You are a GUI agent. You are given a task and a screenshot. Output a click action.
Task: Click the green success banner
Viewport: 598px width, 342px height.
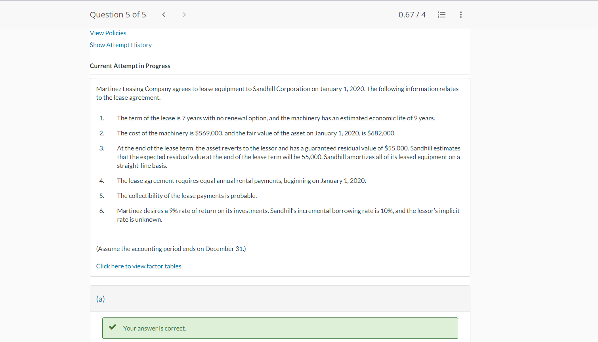coord(280,328)
